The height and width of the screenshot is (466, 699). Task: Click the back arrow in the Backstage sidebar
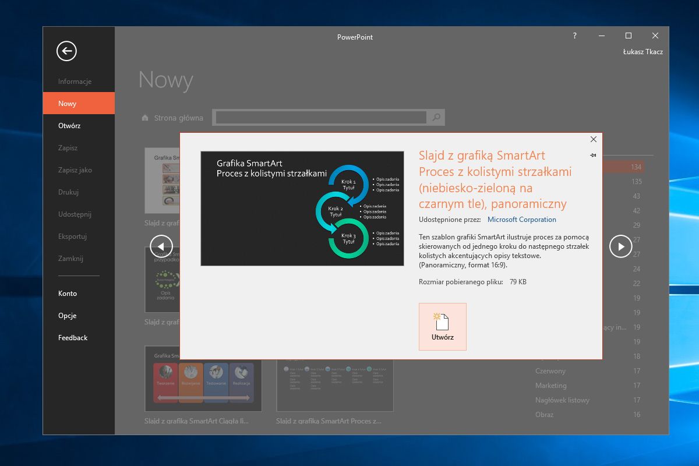coord(66,51)
